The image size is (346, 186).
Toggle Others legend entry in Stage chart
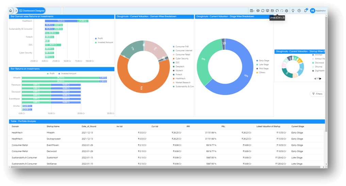click(x=261, y=72)
